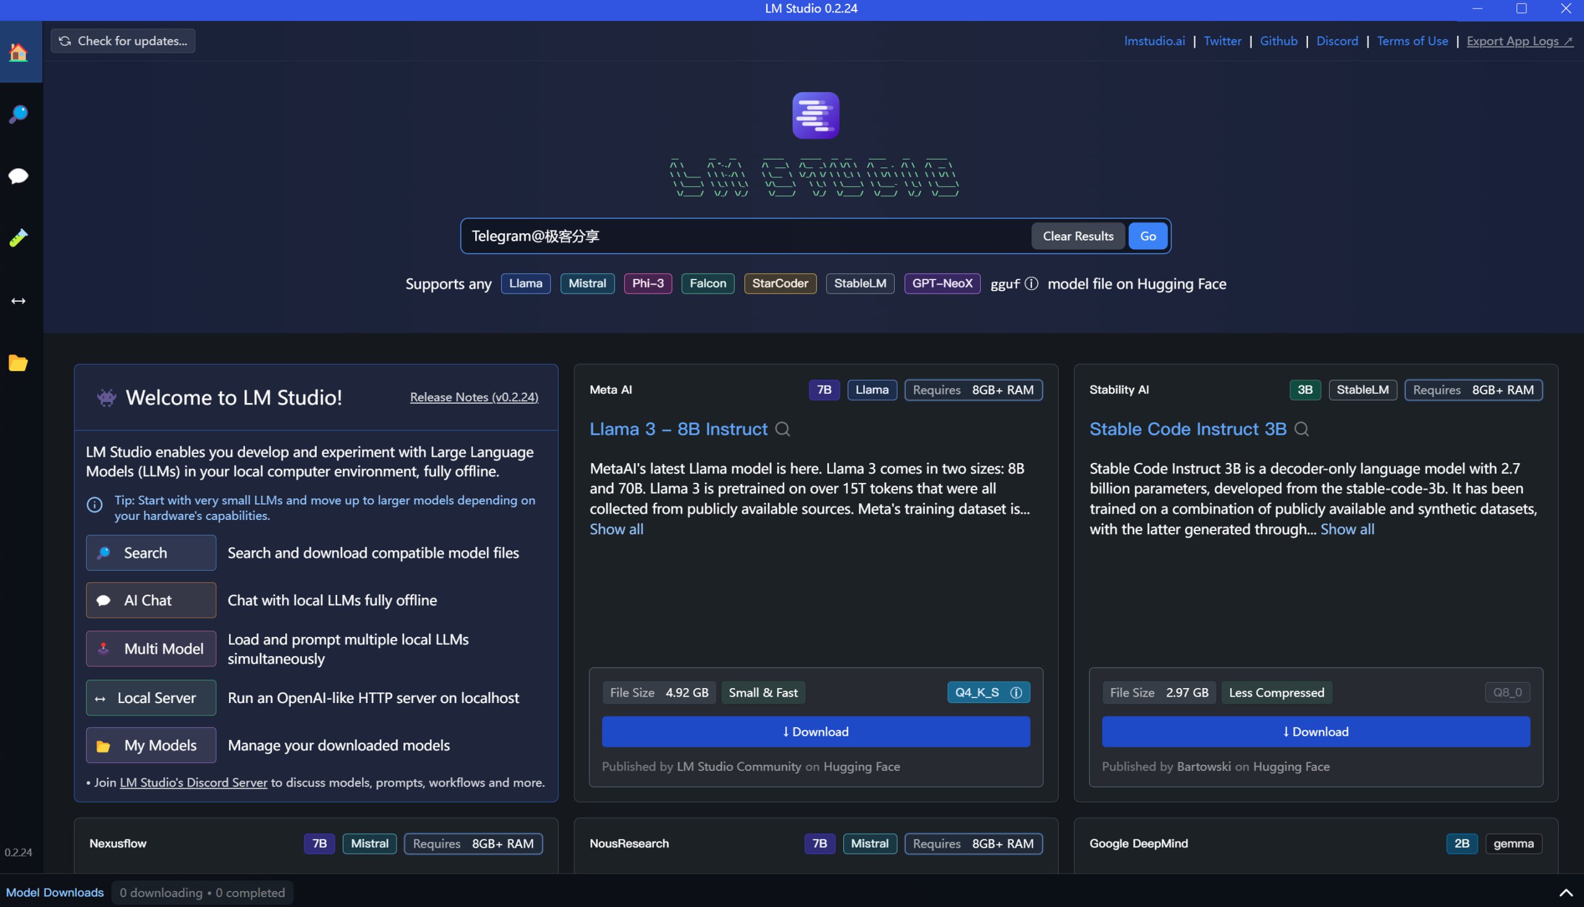Open the Home sidebar icon
Viewport: 1584px width, 907px height.
pyautogui.click(x=19, y=53)
